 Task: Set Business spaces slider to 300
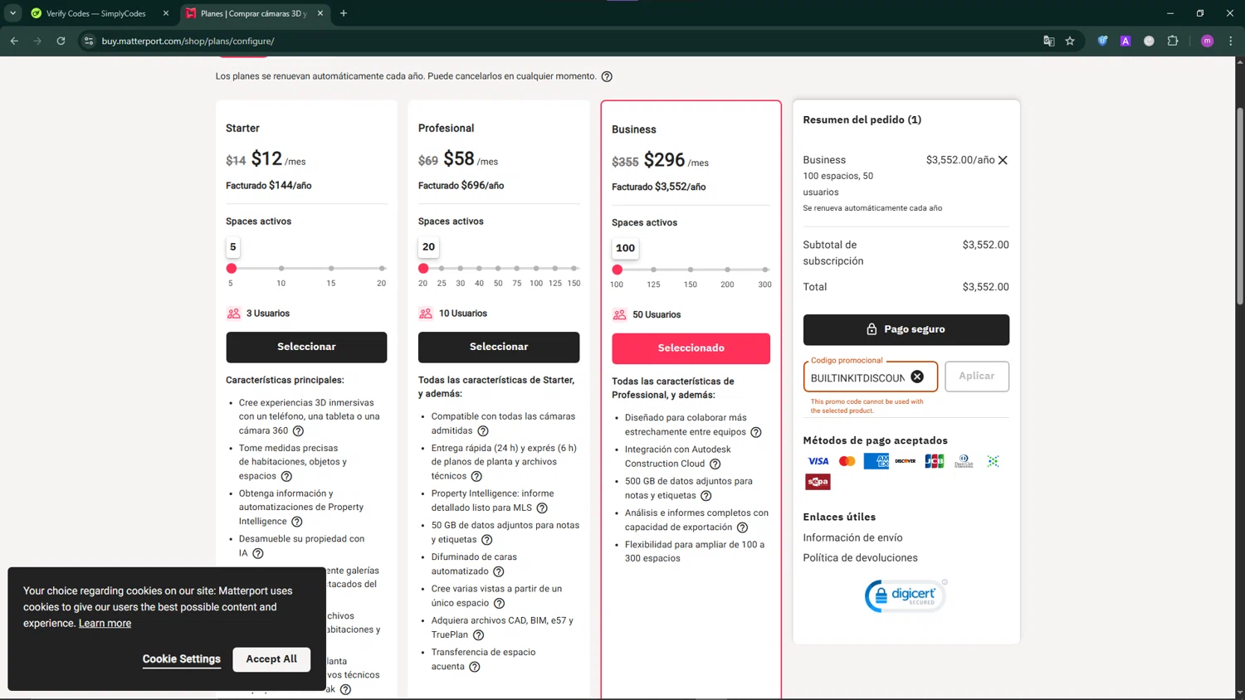pos(765,270)
